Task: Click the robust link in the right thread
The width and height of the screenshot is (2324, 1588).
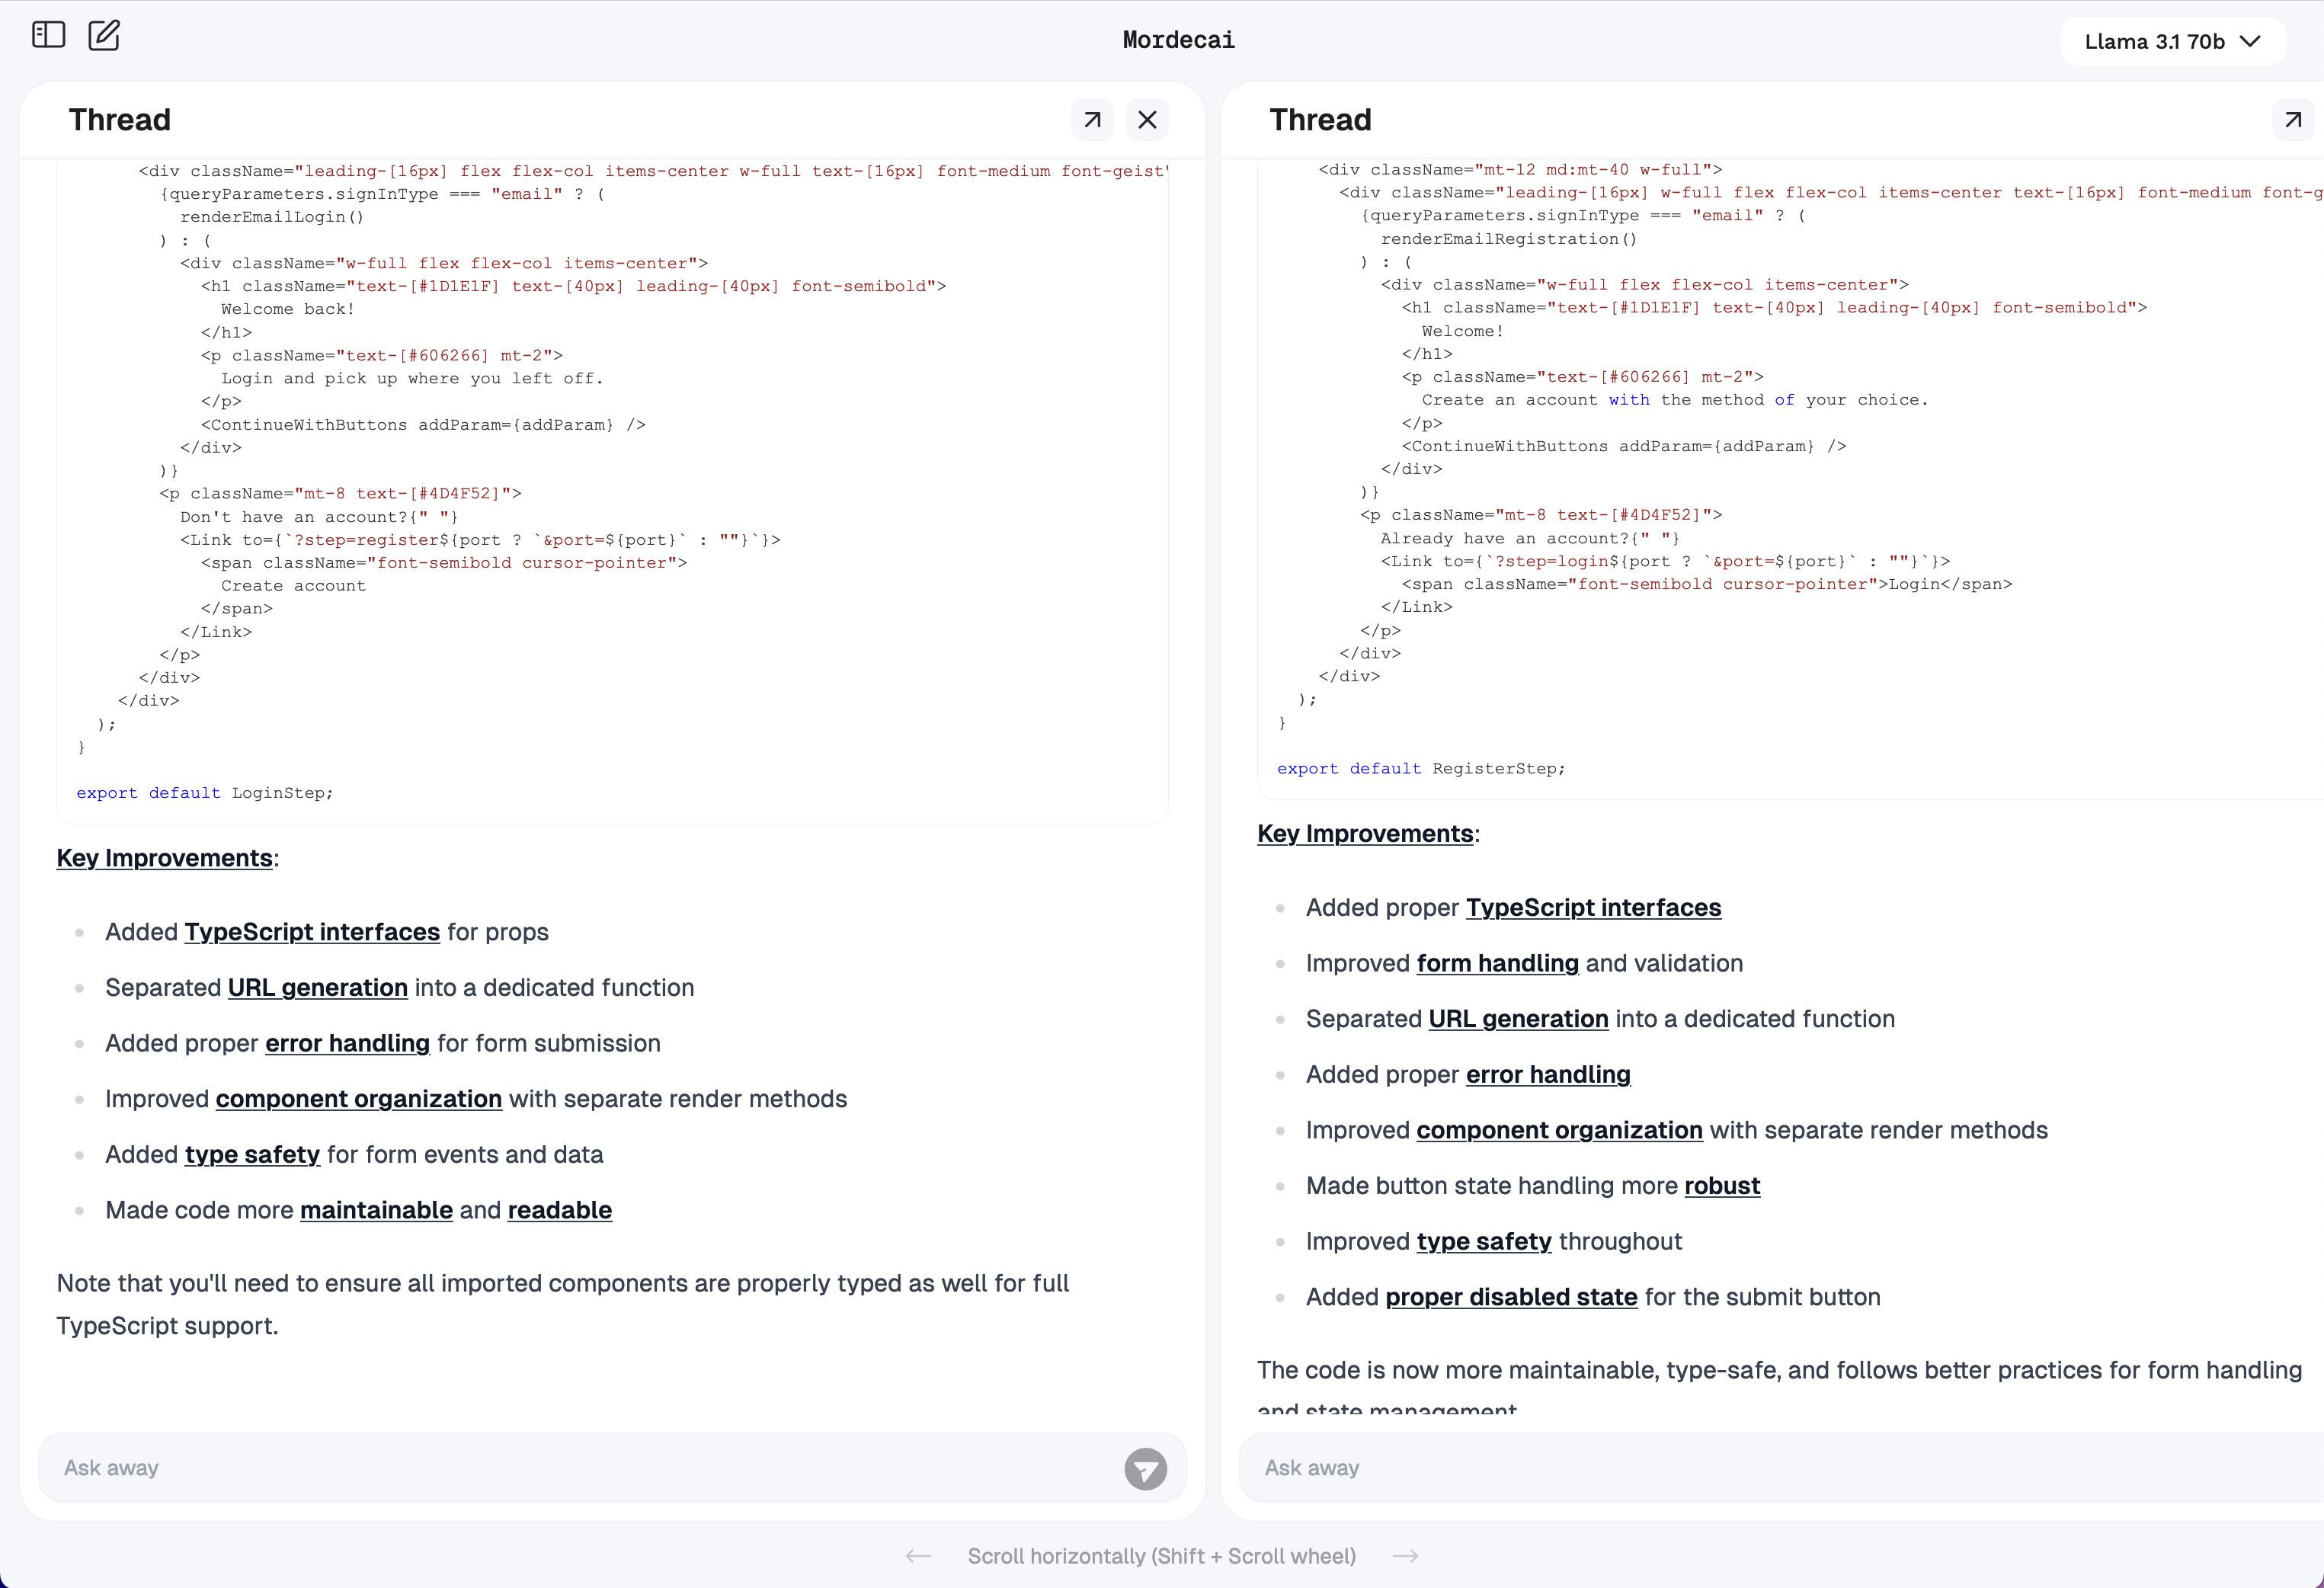Action: 1721,1186
